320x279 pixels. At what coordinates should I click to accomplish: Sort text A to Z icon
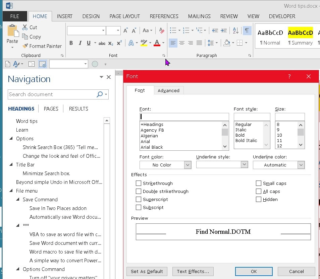235,30
